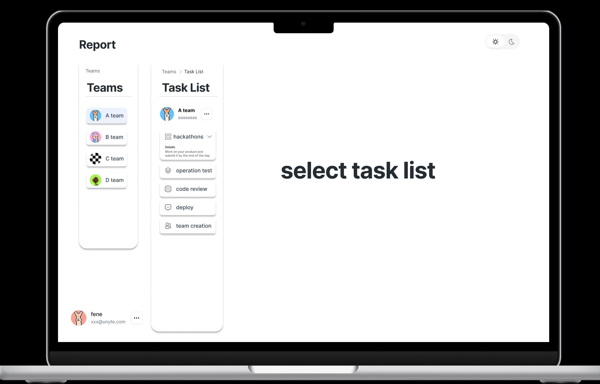Expand the hackathons dropdown chevron
The height and width of the screenshot is (384, 600).
[x=209, y=137]
